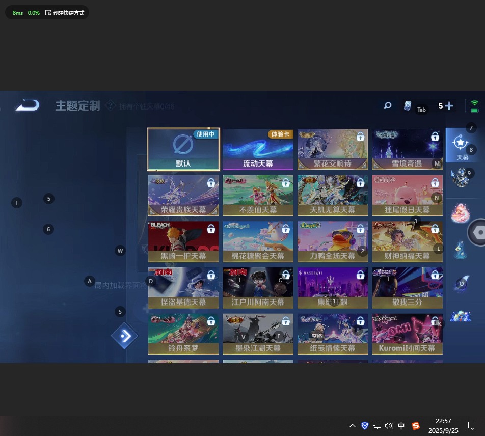This screenshot has height=436, width=485.
Task: Select the locked 黑崎一护天幕 theme
Action: click(183, 241)
